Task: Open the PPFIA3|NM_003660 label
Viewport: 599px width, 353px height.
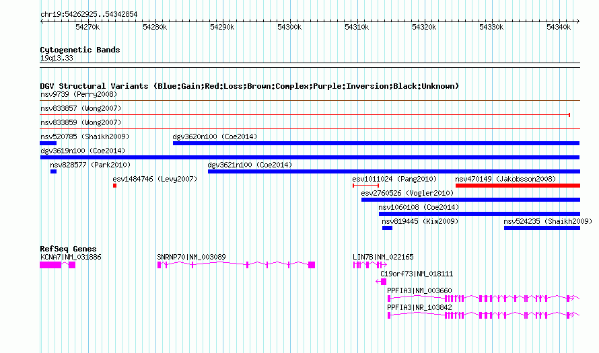Action: 419,290
